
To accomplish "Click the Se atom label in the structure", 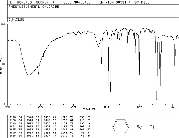I will tap(139, 127).
